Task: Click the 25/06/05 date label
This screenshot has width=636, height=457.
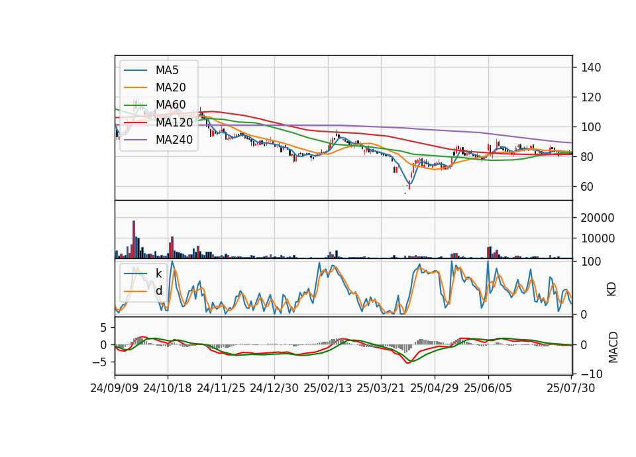Action: pyautogui.click(x=488, y=388)
